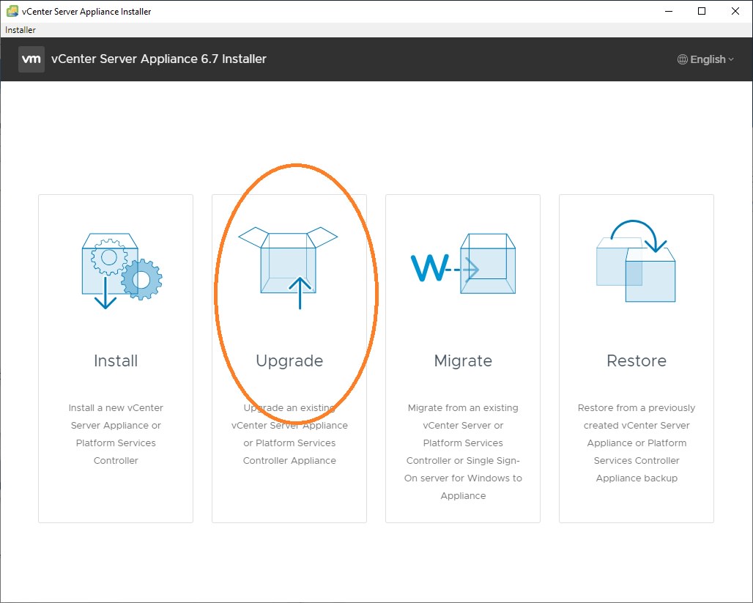The height and width of the screenshot is (603, 753).
Task: Click the globe language icon
Action: 683,59
